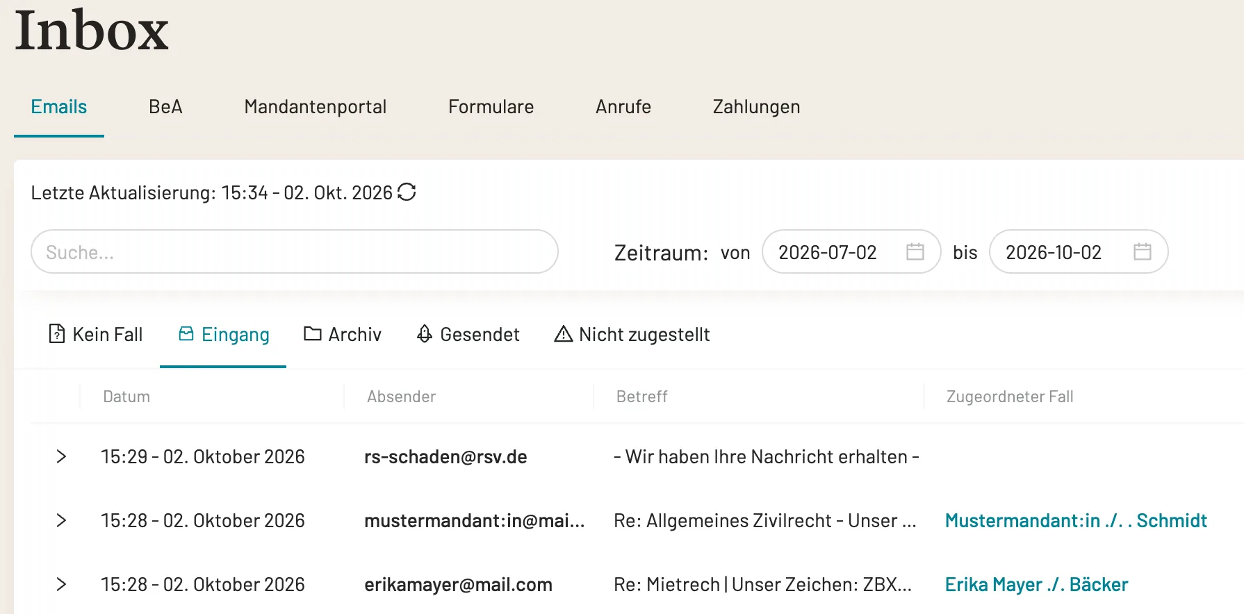Click the Archiv folder icon

[x=313, y=334]
